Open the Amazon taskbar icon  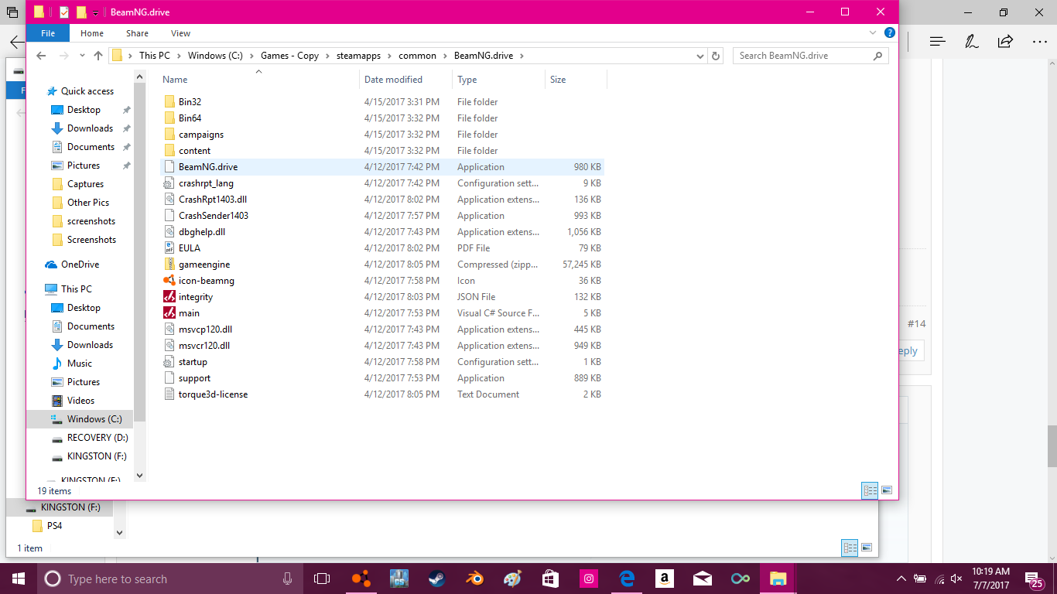click(x=664, y=579)
